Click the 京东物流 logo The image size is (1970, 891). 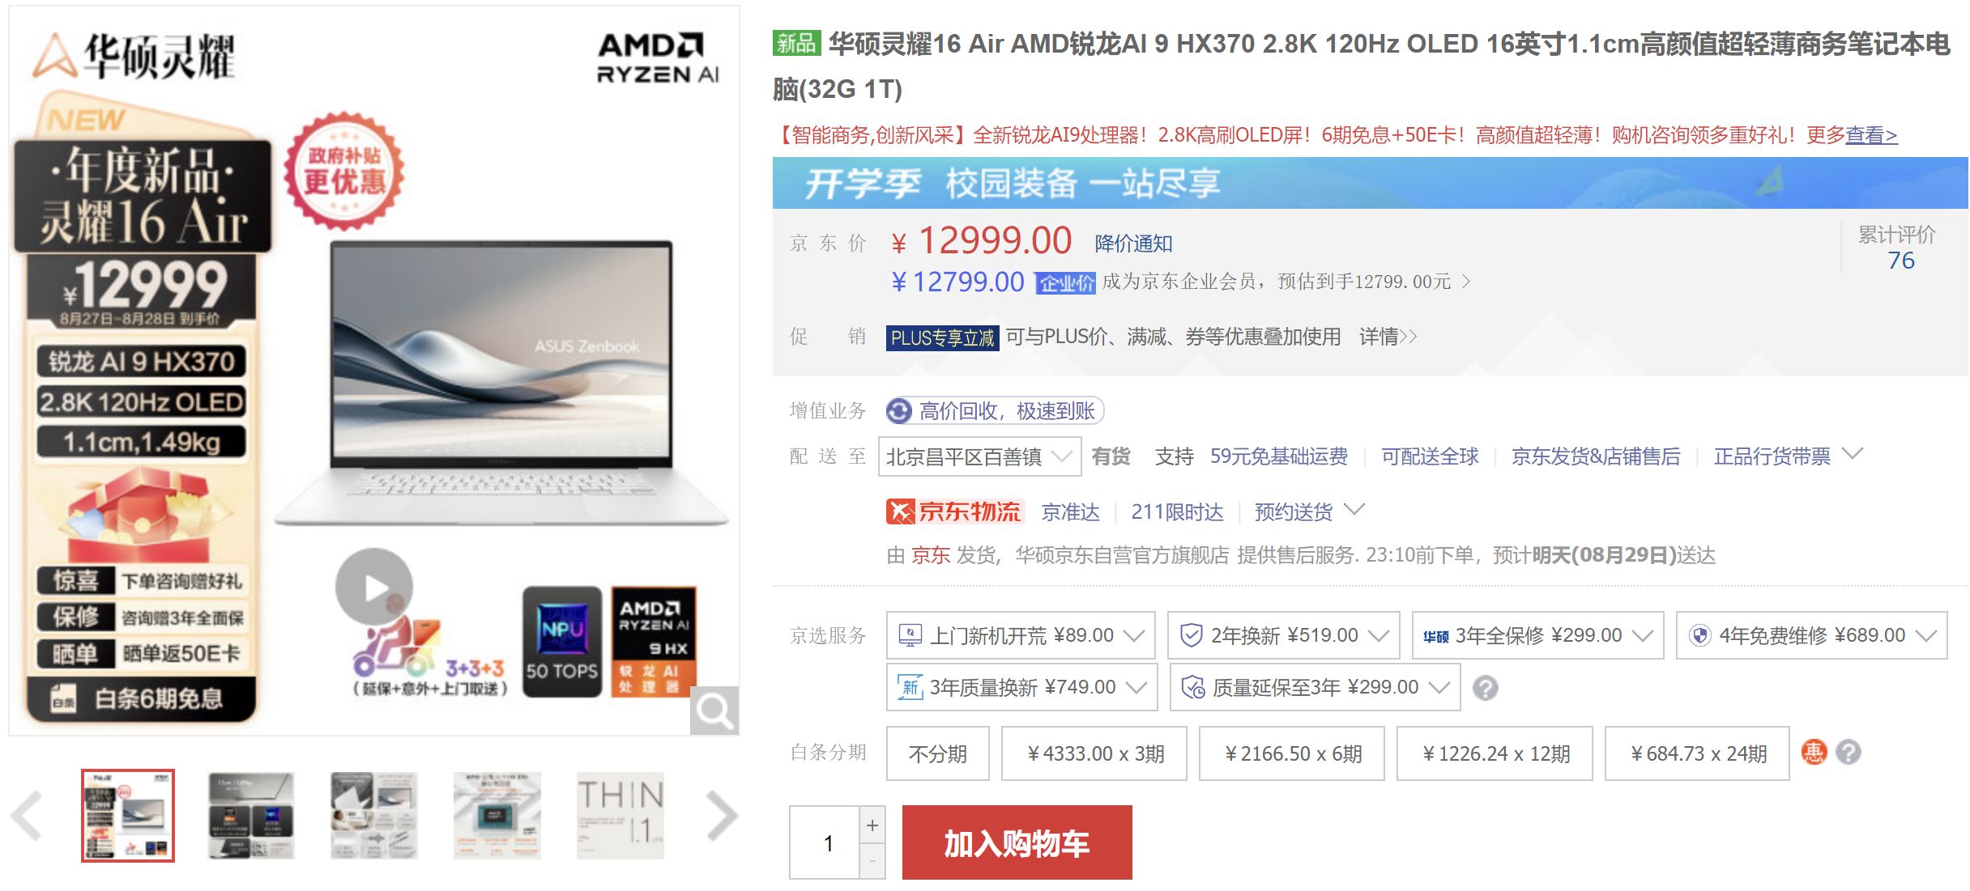point(954,511)
